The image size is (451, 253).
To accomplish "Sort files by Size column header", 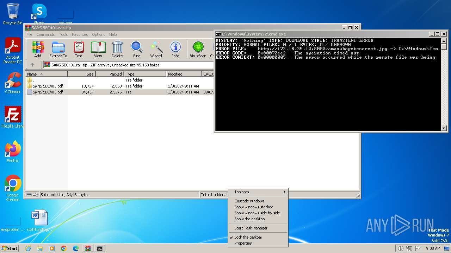I will pyautogui.click(x=81, y=74).
